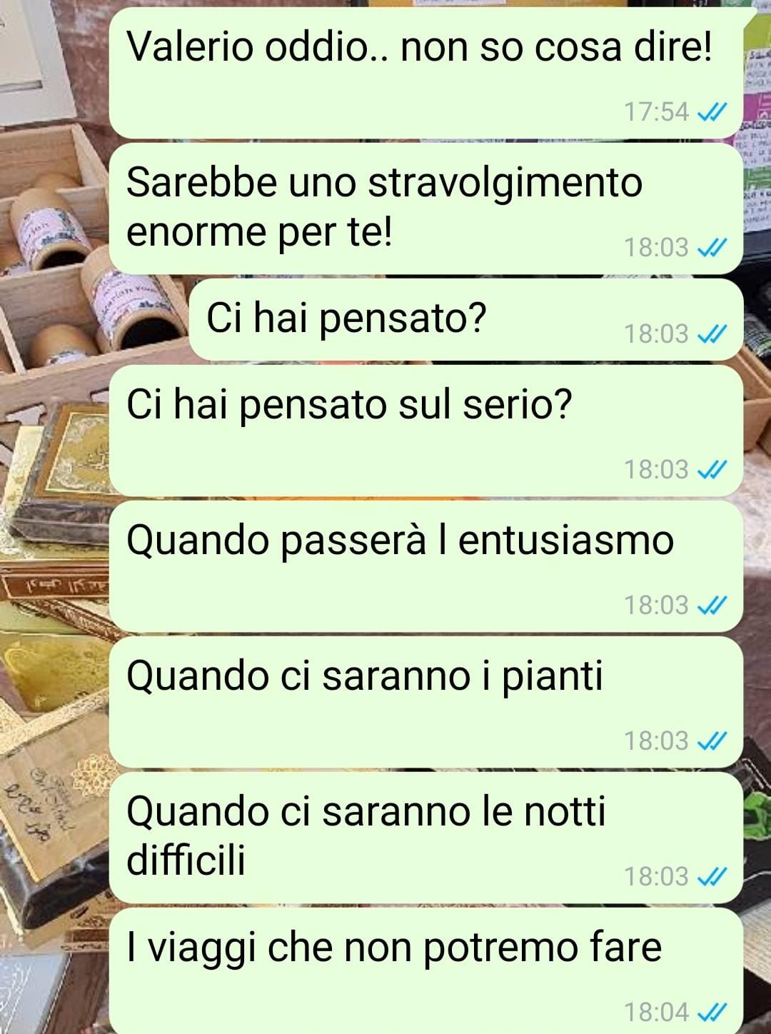
Task: Tap the 18:03 timestamp on 'notti difficili'
Action: pos(656,876)
